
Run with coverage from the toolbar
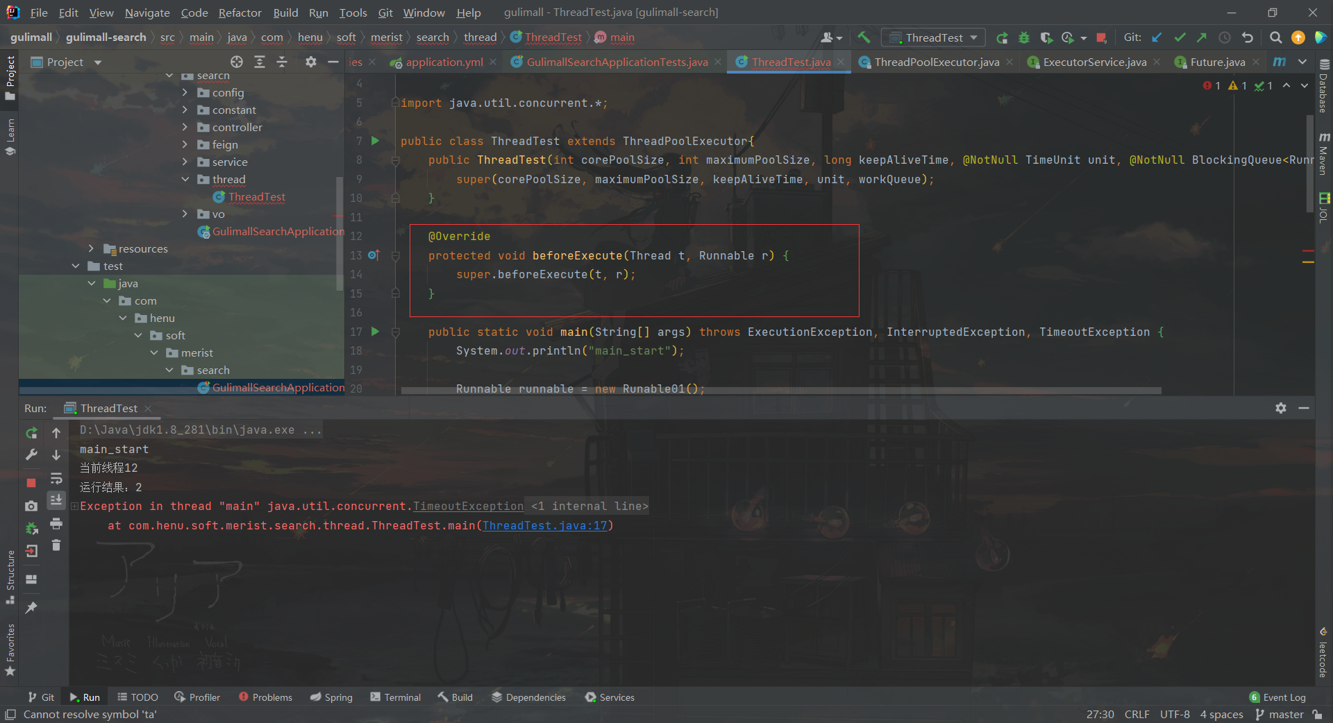tap(1046, 37)
